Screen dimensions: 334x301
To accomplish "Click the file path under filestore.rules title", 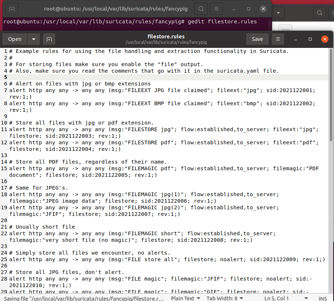I will coord(166,42).
